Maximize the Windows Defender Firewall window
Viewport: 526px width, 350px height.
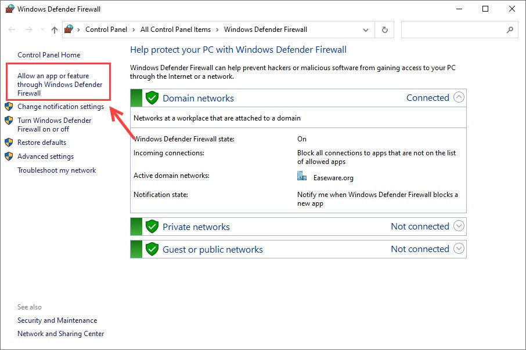[x=485, y=9]
